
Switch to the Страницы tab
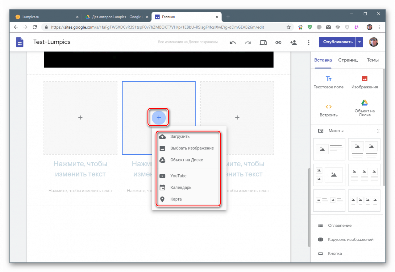(348, 60)
